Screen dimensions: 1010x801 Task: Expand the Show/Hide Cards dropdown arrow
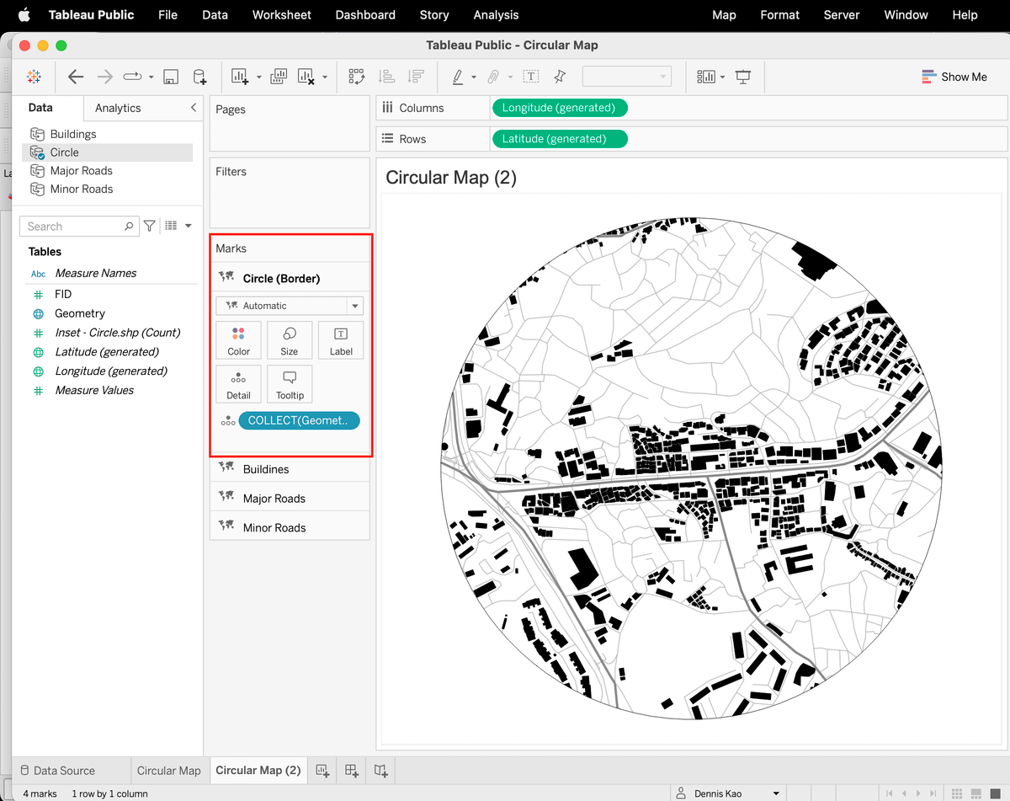(722, 77)
